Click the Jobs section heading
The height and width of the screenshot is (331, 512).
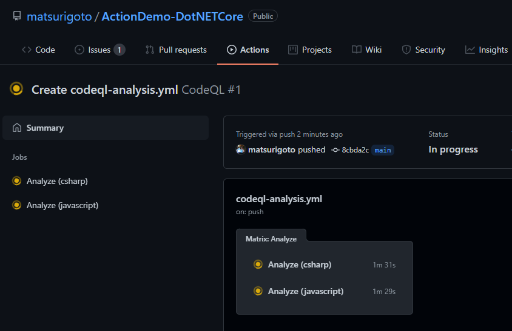pyautogui.click(x=19, y=157)
